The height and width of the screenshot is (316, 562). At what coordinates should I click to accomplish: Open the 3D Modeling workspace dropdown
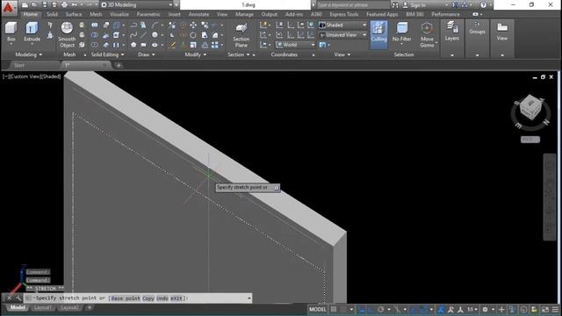tap(136, 5)
